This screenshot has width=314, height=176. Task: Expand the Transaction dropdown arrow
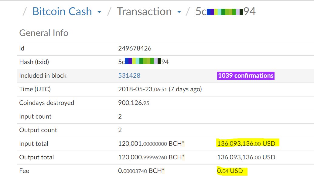(x=179, y=12)
